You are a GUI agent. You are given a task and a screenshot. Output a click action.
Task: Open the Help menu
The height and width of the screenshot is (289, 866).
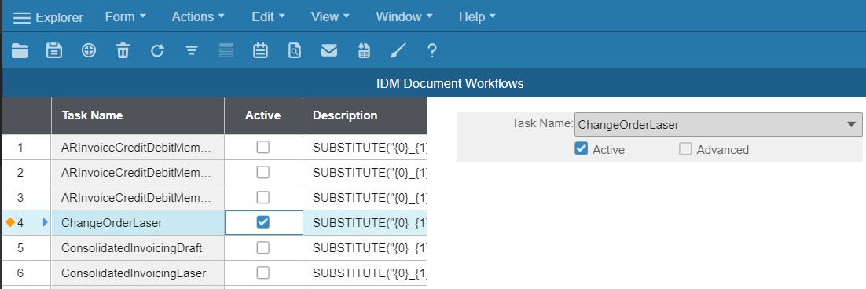pyautogui.click(x=477, y=16)
